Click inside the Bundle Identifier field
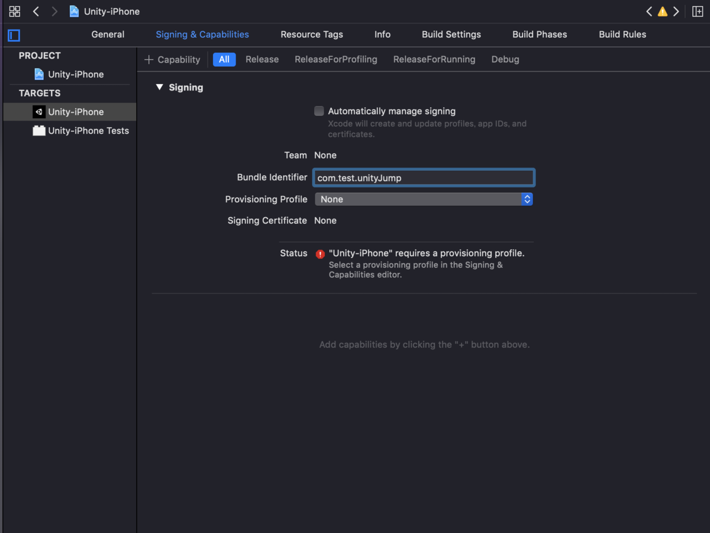The image size is (710, 533). [x=424, y=177]
